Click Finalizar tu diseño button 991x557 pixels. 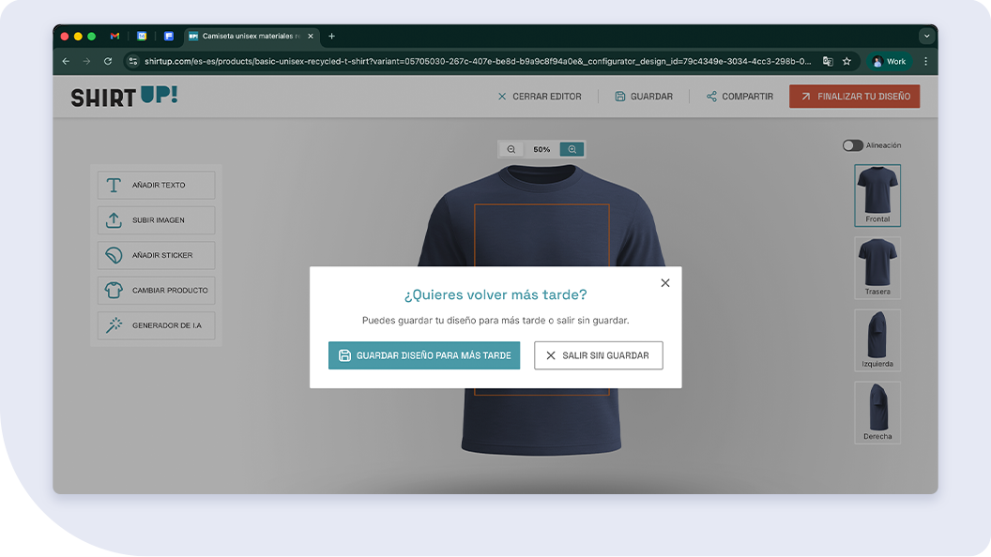click(855, 97)
